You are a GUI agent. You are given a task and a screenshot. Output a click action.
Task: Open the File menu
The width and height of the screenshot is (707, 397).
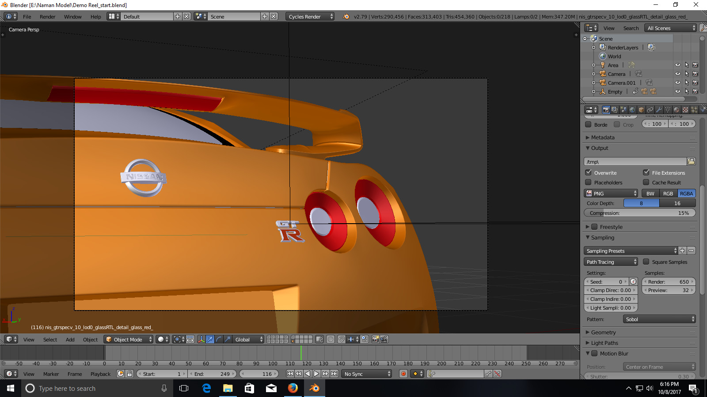pos(27,16)
